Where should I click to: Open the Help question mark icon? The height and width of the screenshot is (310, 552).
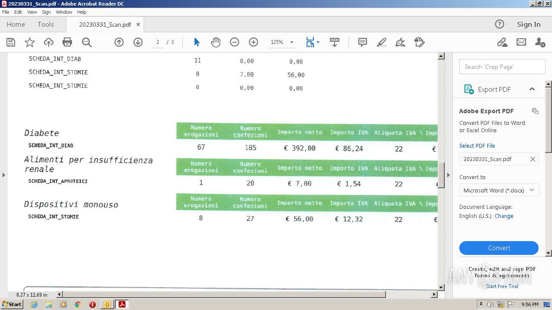coord(499,24)
